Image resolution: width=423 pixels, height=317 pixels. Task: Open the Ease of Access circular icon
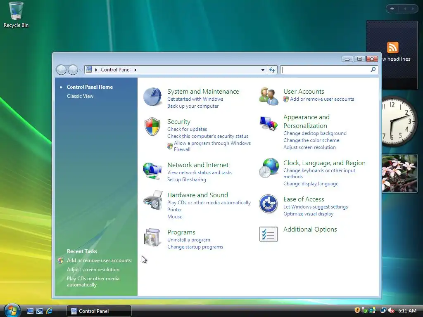pos(268,204)
